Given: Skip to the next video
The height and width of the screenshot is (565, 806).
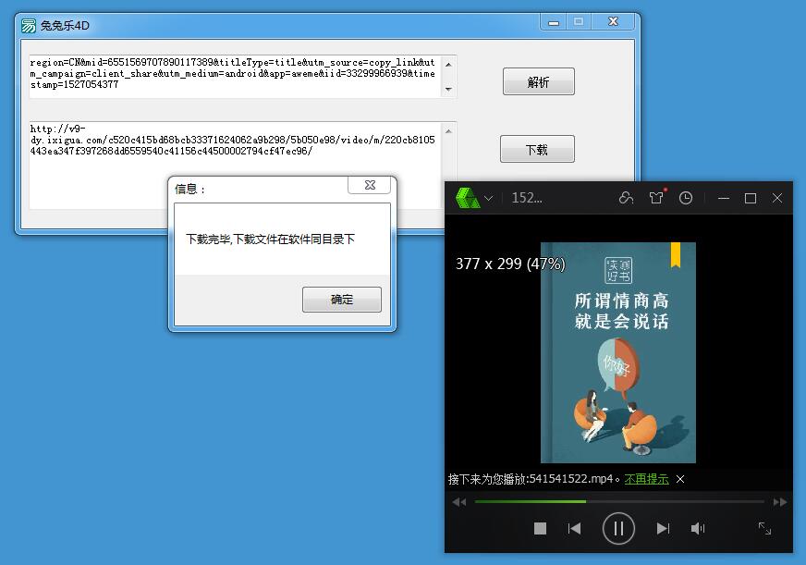Looking at the screenshot, I should (663, 528).
